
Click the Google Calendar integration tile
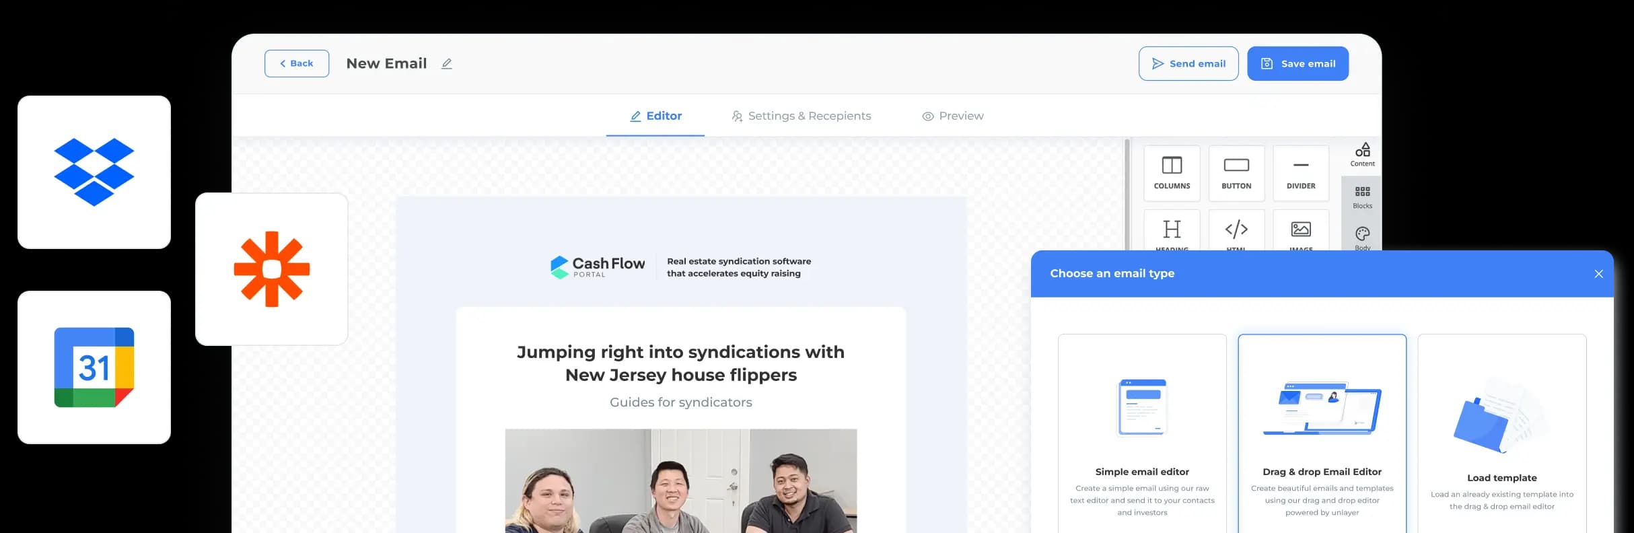pos(94,367)
